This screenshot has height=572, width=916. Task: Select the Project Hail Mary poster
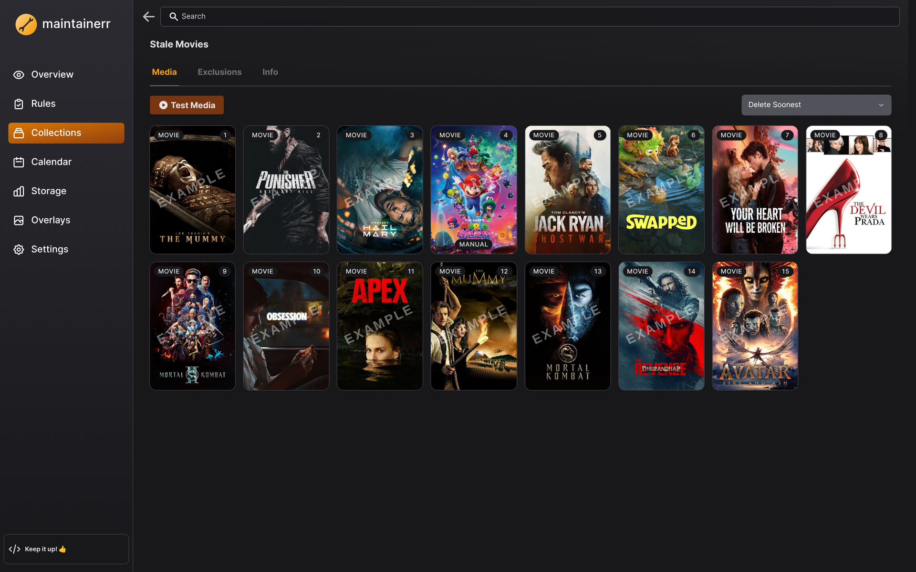[380, 190]
